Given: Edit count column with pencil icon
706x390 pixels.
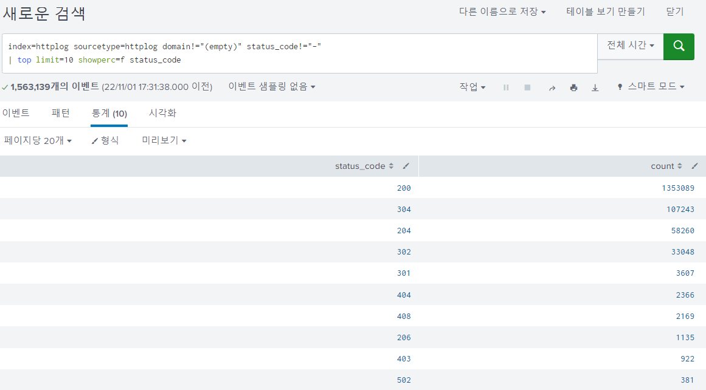Looking at the screenshot, I should 694,166.
